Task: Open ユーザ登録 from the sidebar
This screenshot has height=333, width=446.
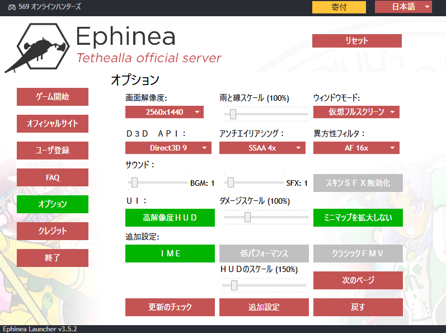Action: click(x=53, y=151)
